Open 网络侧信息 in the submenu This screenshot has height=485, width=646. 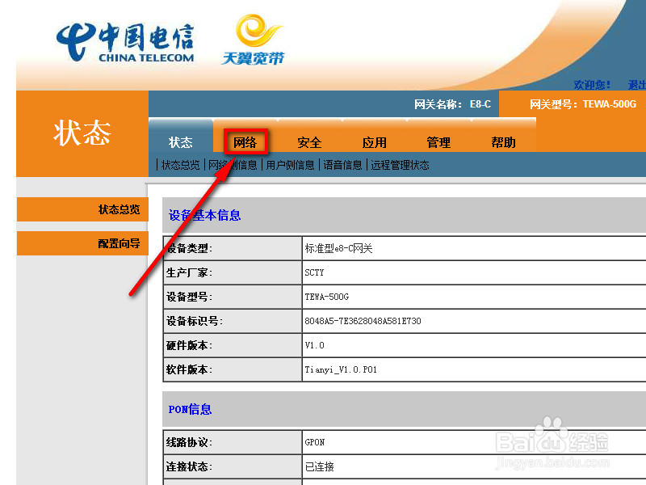(233, 164)
